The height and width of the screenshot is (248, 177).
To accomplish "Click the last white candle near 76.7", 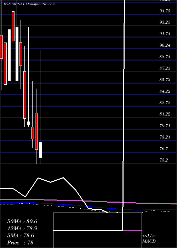I will (x=40, y=150).
